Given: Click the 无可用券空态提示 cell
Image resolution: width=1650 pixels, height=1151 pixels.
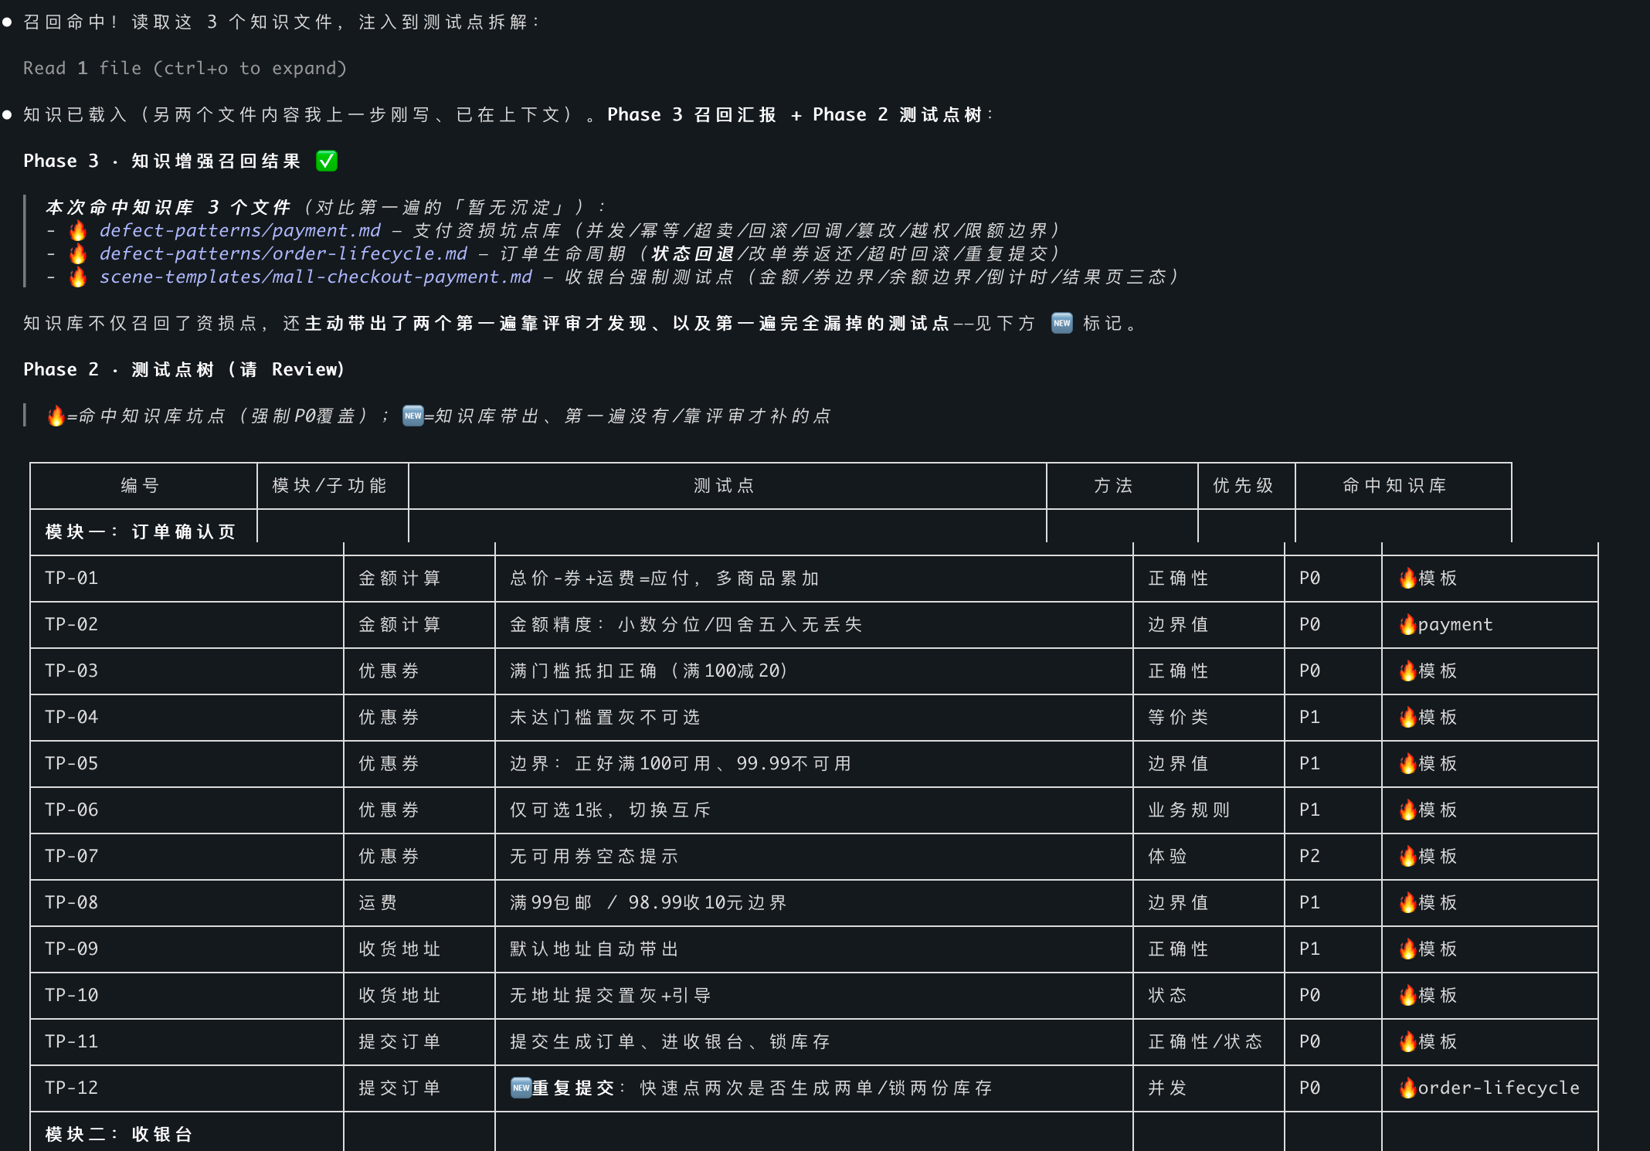Looking at the screenshot, I should click(814, 856).
